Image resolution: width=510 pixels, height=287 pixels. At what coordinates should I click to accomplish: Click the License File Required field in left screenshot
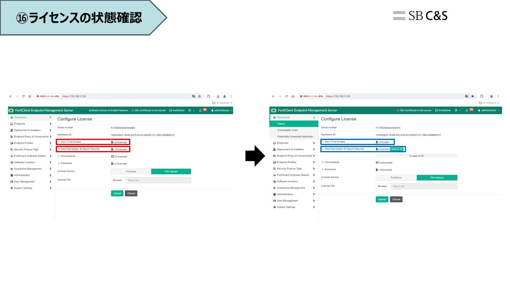[x=159, y=180]
